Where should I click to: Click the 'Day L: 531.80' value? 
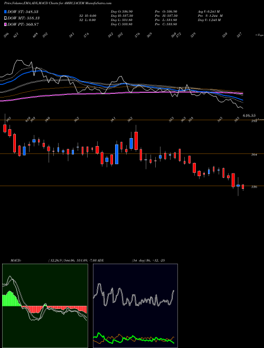pyautogui.click(x=121, y=20)
